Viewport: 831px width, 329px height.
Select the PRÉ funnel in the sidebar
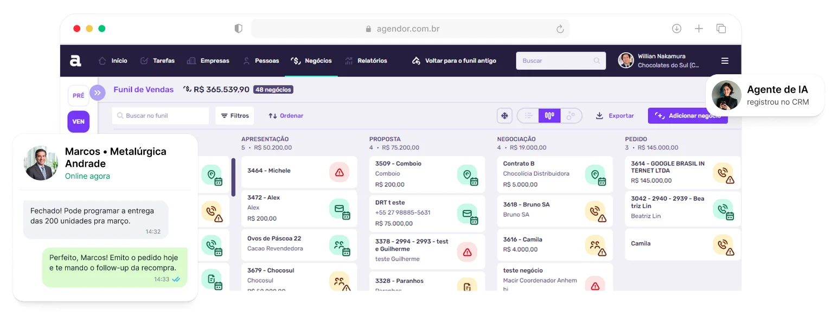pos(79,95)
